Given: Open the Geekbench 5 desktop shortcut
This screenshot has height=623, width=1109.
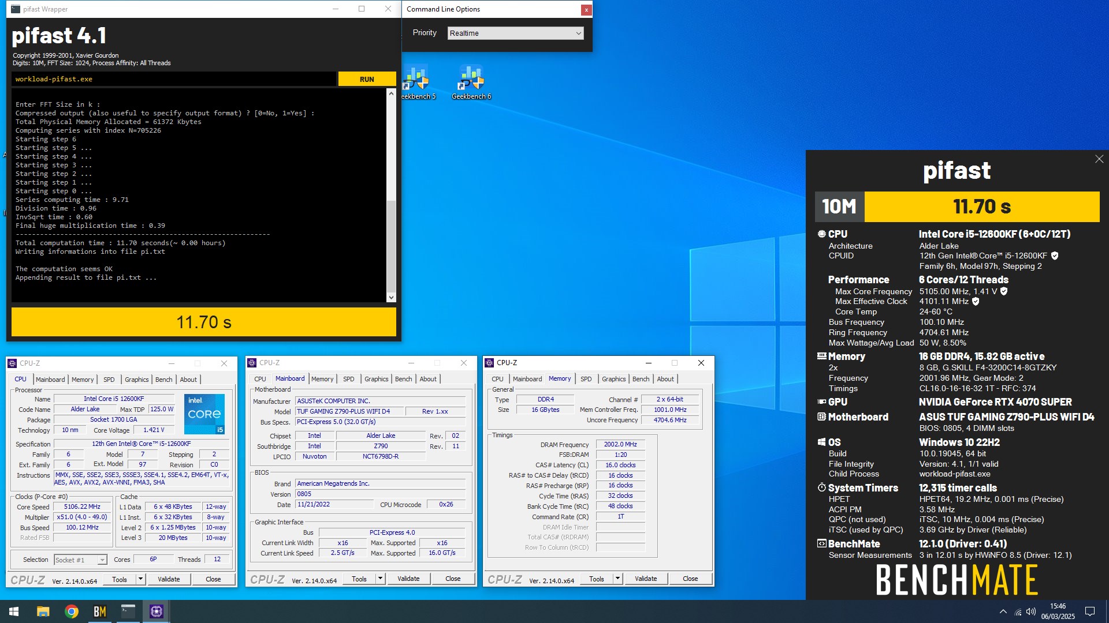Looking at the screenshot, I should [x=417, y=82].
